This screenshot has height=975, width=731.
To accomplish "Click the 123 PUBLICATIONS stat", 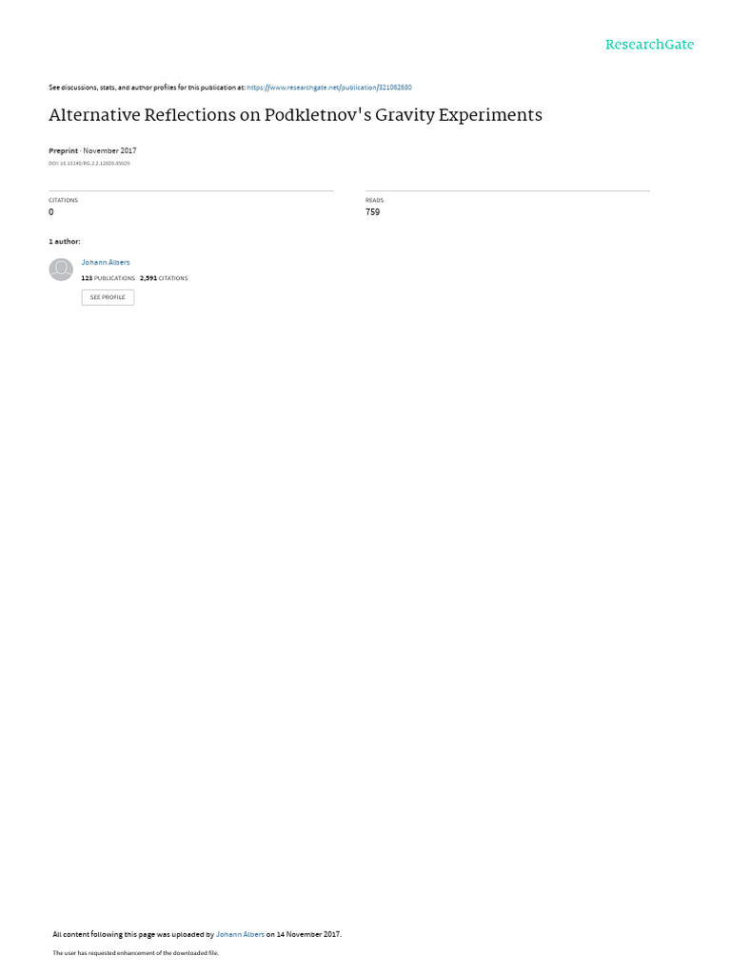I will click(109, 278).
